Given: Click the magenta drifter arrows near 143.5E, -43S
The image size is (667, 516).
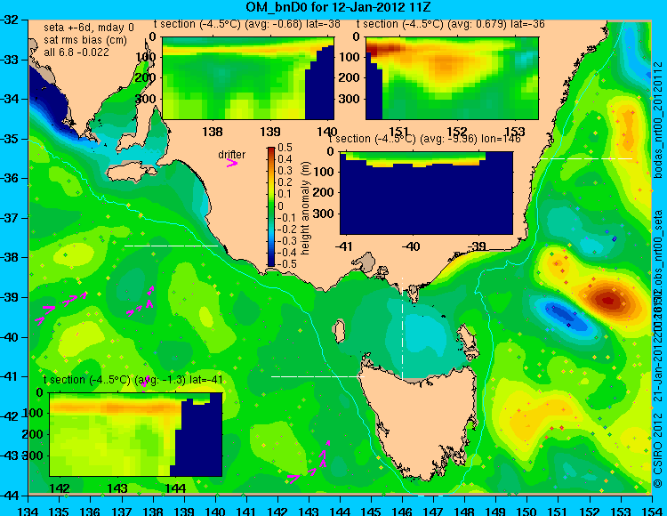Looking at the screenshot, I should point(309,463).
